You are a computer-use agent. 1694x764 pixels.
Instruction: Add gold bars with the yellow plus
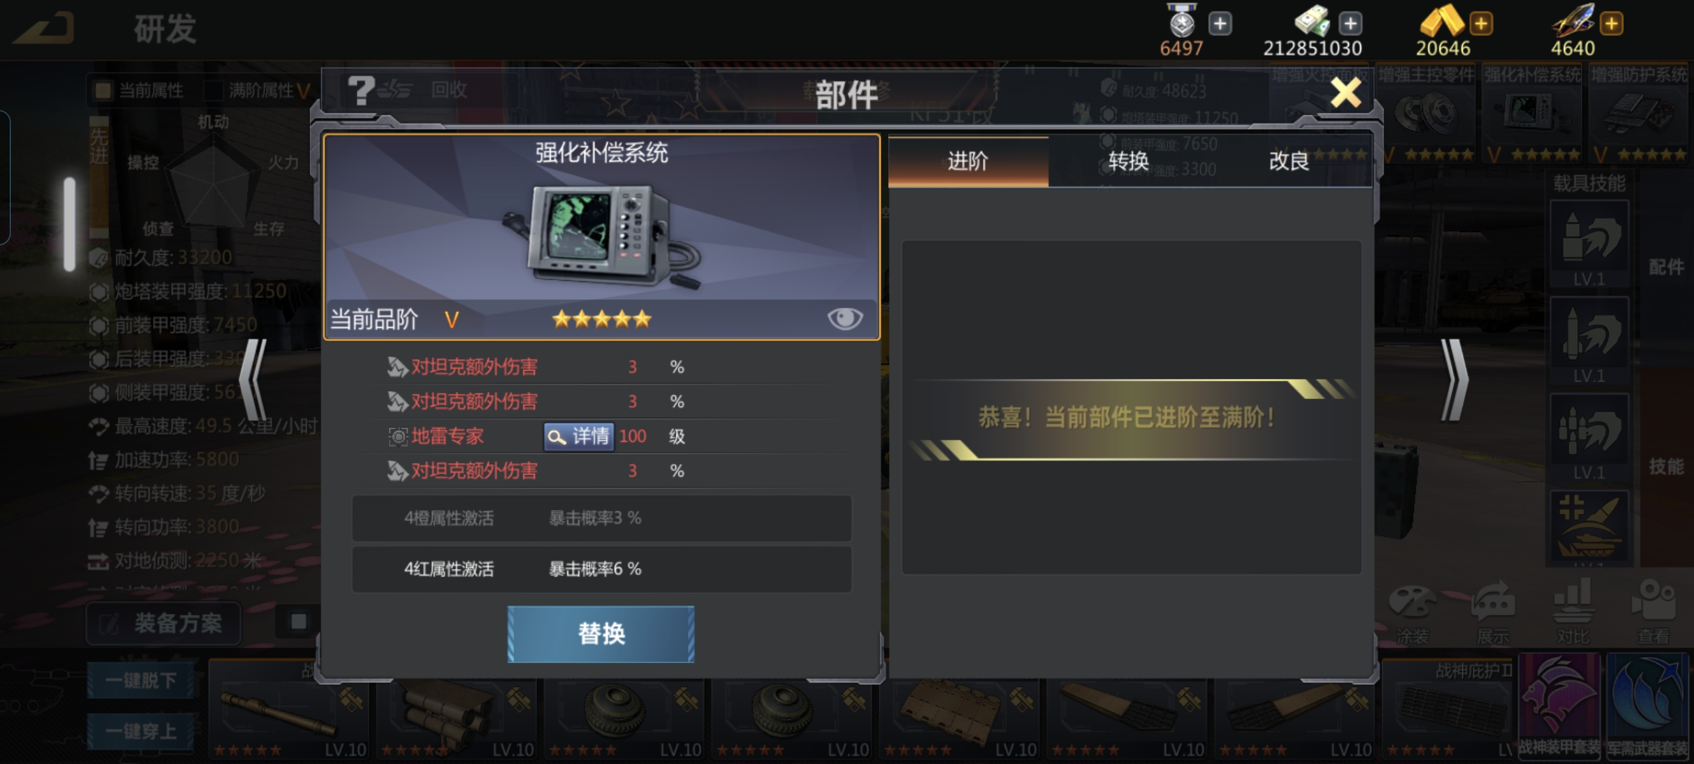coord(1481,24)
